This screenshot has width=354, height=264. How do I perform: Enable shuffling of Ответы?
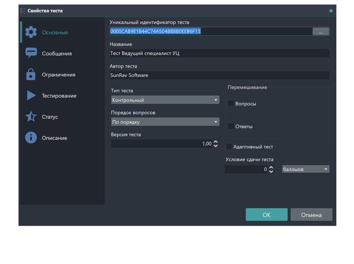tap(231, 126)
